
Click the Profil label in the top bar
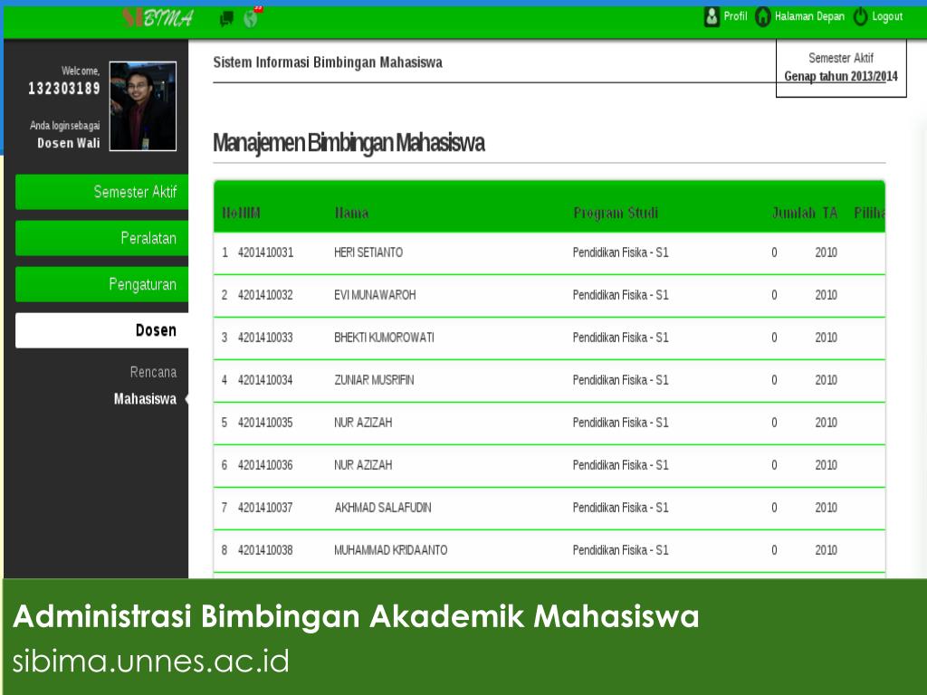734,16
